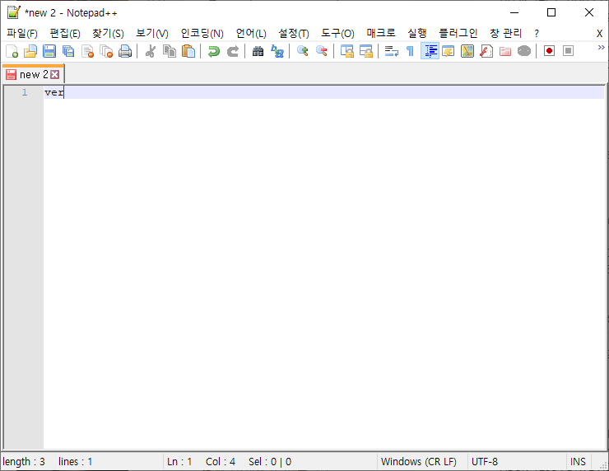Close all documents using toolbar icon
The width and height of the screenshot is (609, 471).
[106, 51]
